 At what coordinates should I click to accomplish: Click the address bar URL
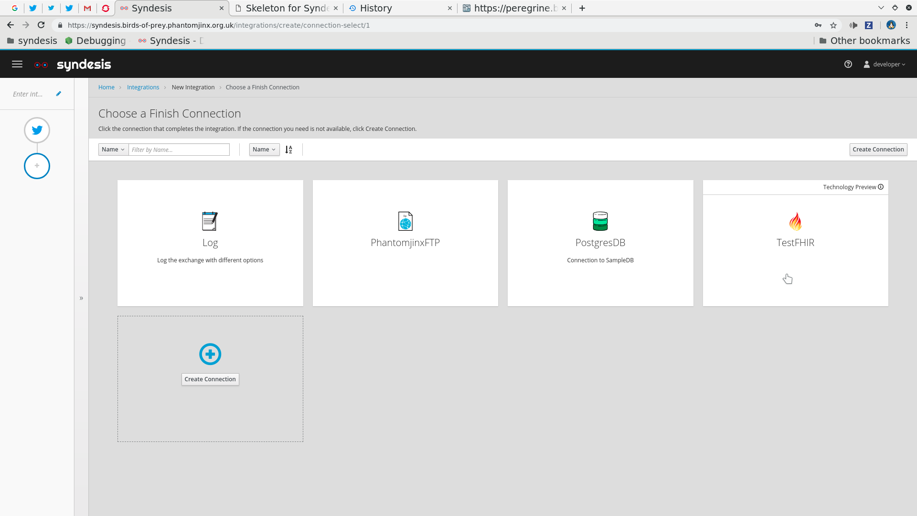click(219, 25)
